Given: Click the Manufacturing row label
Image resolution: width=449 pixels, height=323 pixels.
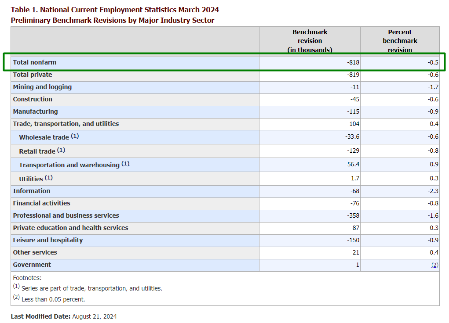Looking at the screenshot, I should [x=35, y=111].
